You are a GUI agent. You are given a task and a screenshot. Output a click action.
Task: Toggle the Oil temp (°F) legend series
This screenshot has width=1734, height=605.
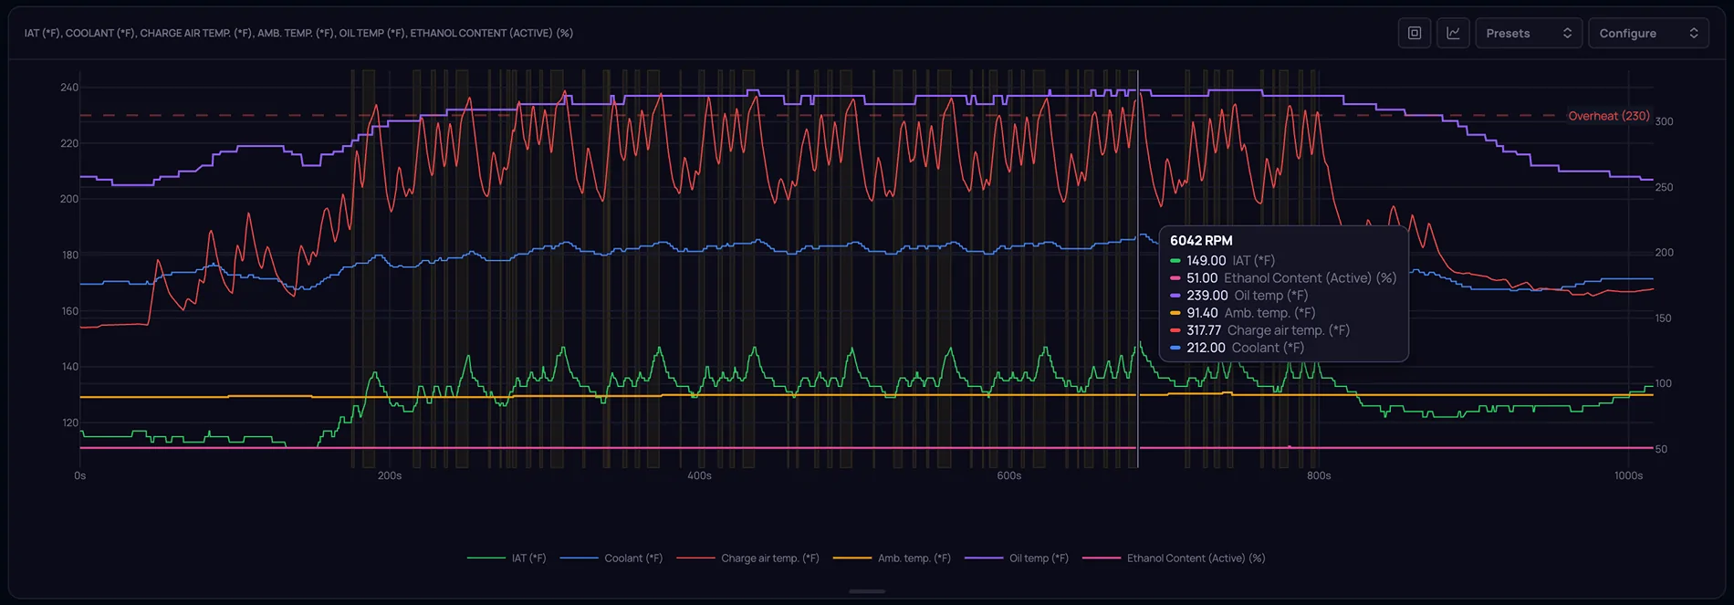pyautogui.click(x=1017, y=558)
